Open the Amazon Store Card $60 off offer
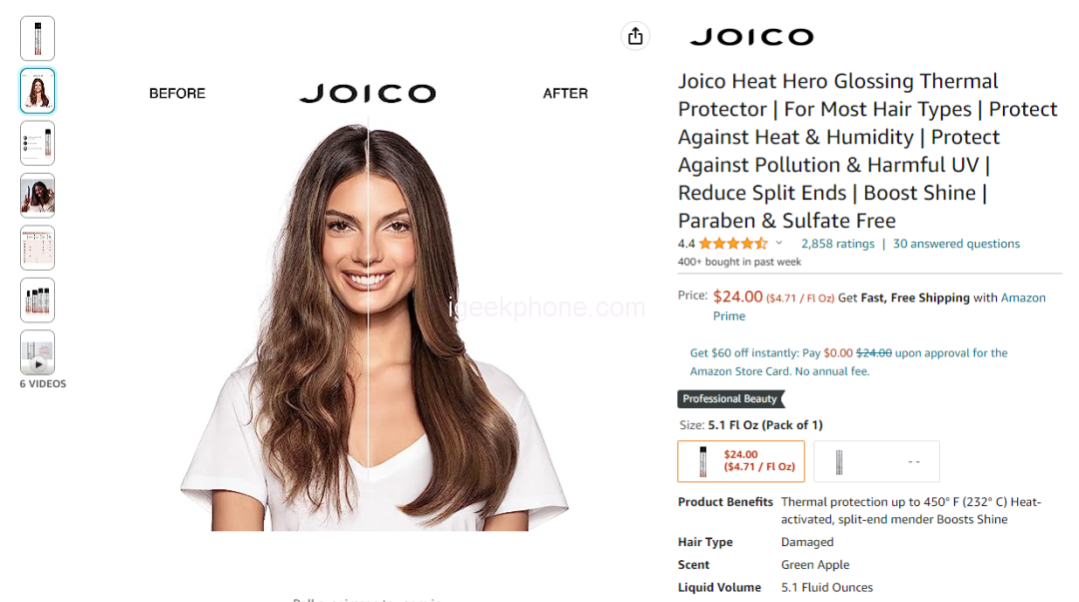1079x602 pixels. tap(848, 361)
